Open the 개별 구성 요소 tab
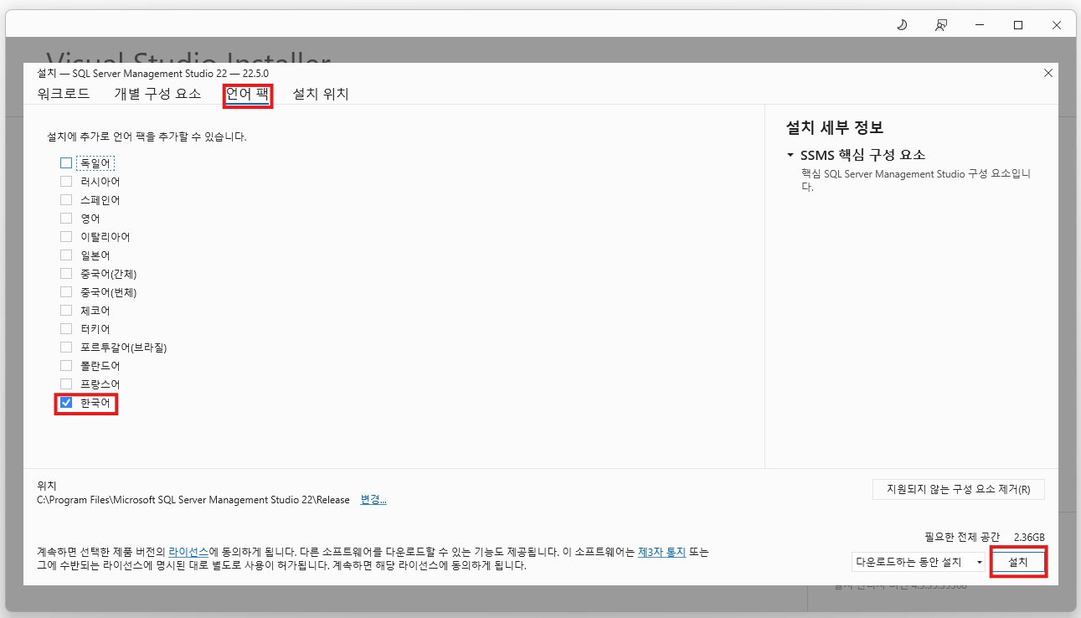 157,94
